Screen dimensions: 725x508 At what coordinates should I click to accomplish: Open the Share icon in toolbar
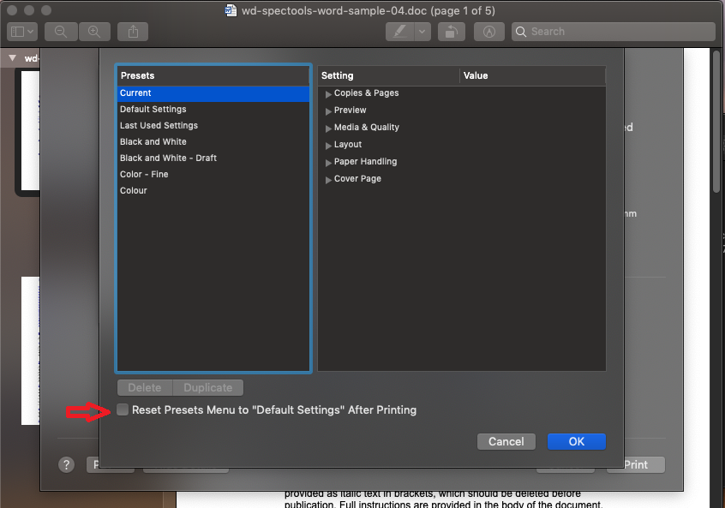click(x=133, y=32)
